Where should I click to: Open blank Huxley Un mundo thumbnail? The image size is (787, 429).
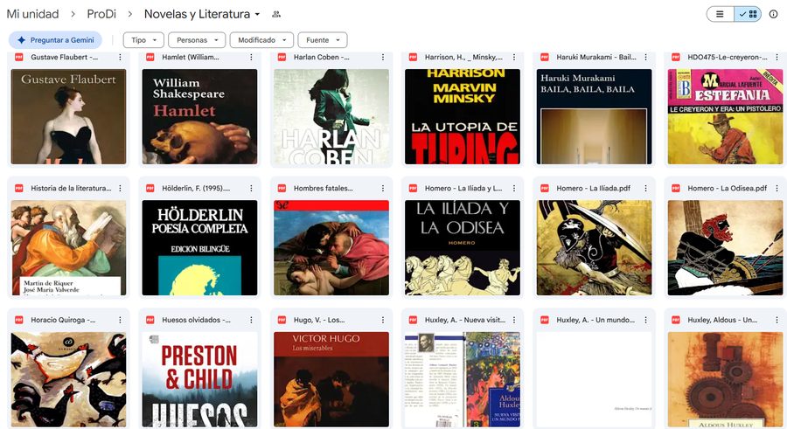595,379
